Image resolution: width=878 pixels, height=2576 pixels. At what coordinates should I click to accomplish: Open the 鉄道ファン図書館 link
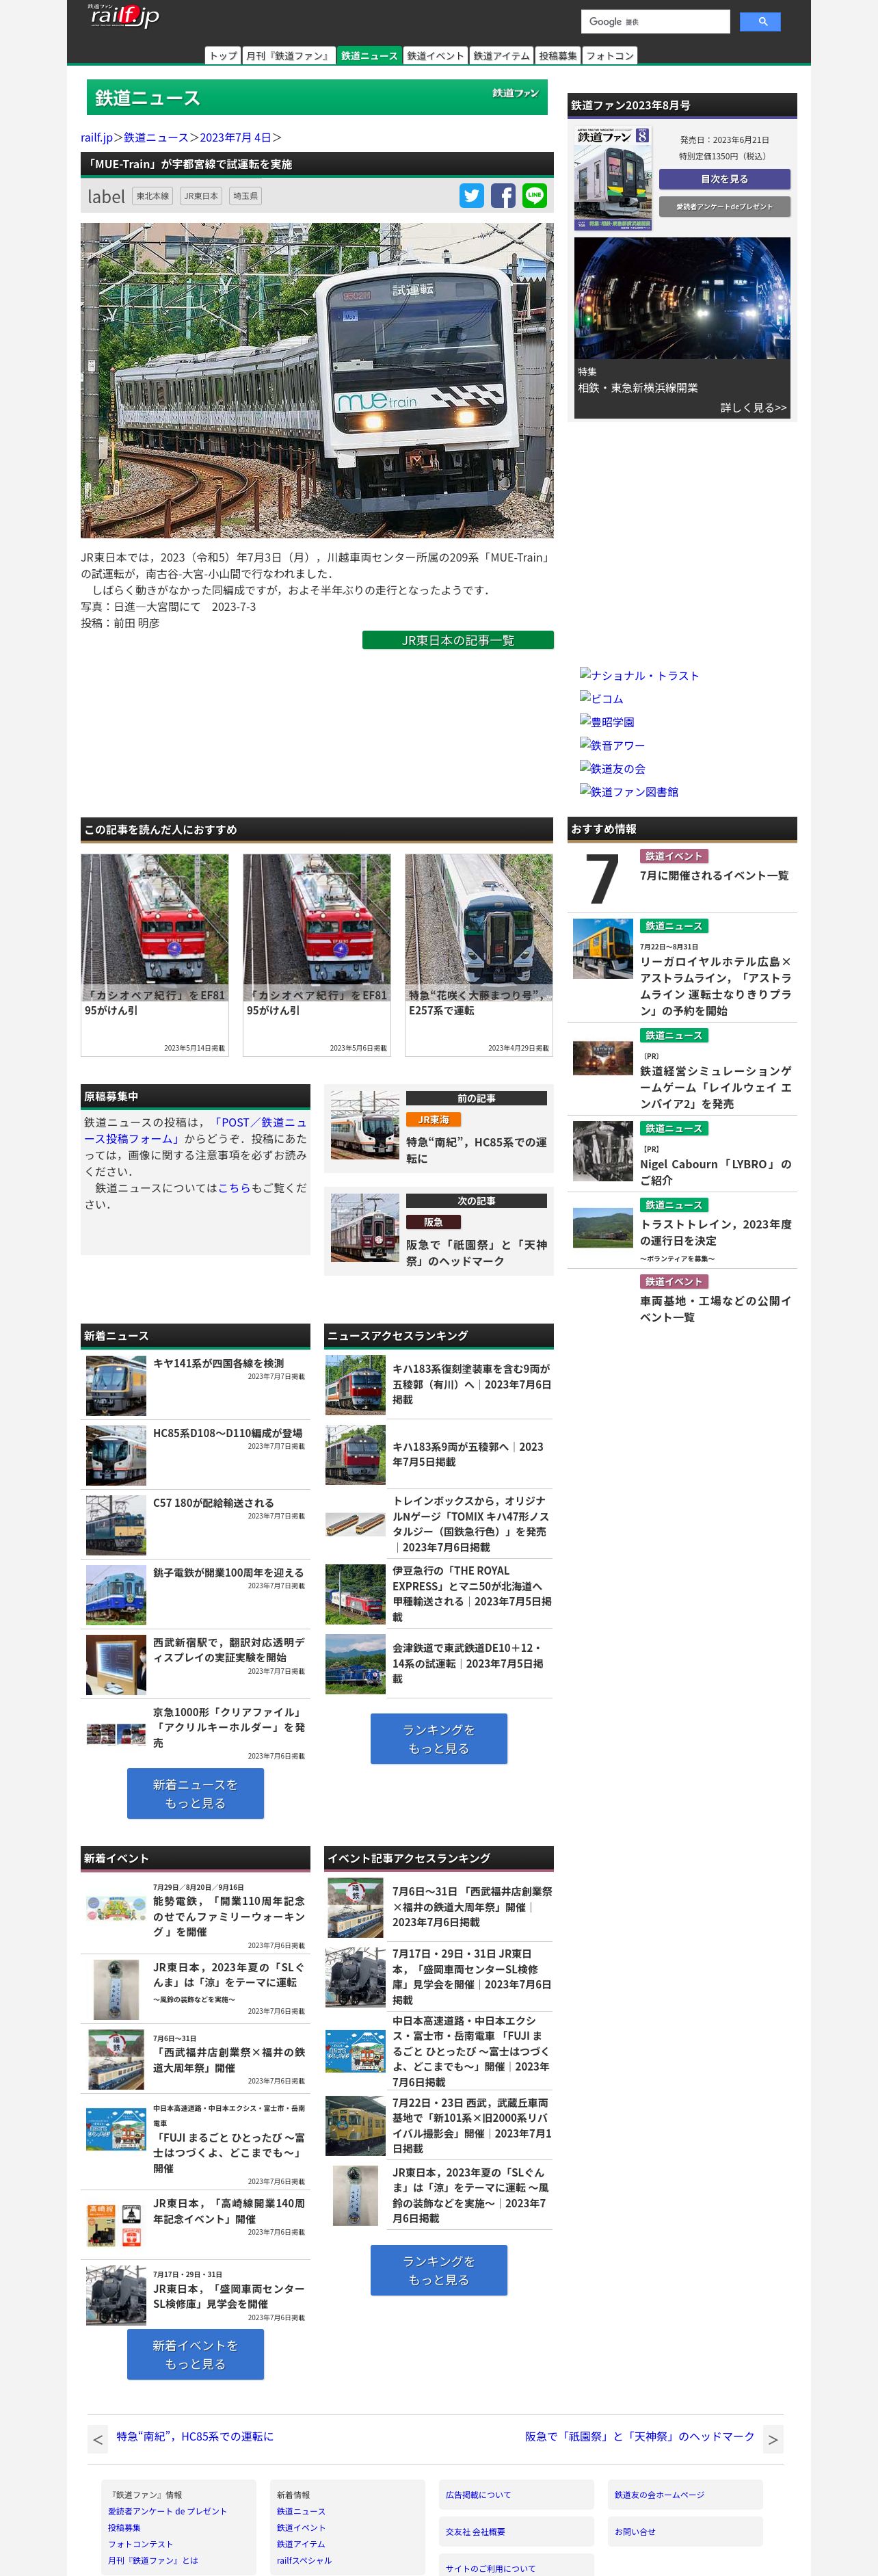629,792
